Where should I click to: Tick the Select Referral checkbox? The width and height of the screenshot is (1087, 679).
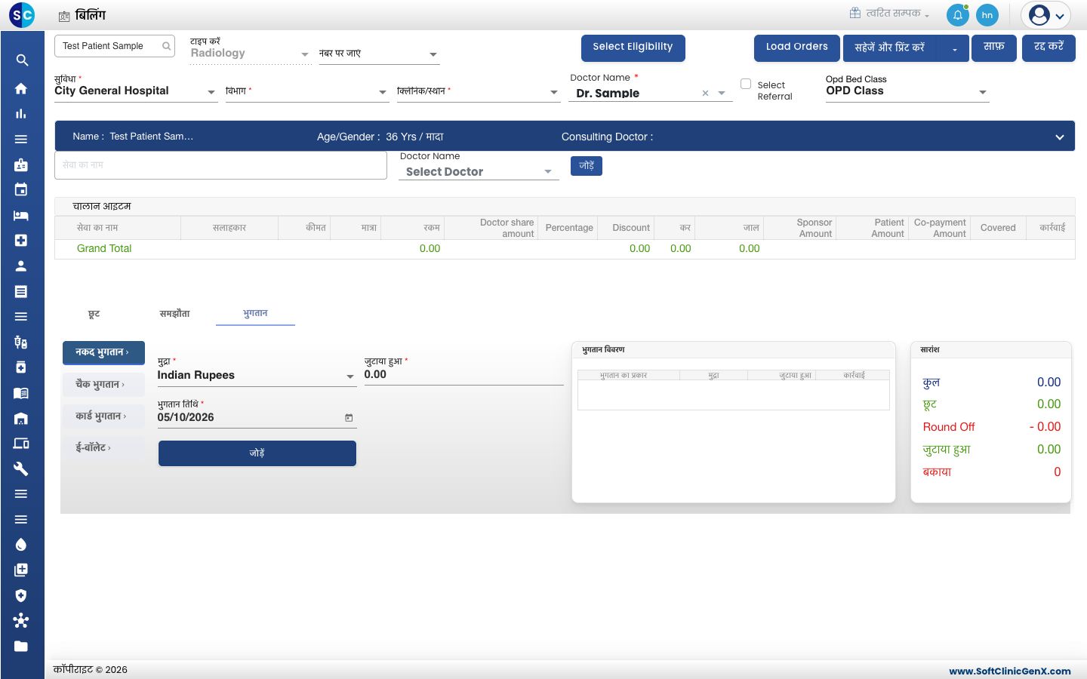[x=746, y=84]
